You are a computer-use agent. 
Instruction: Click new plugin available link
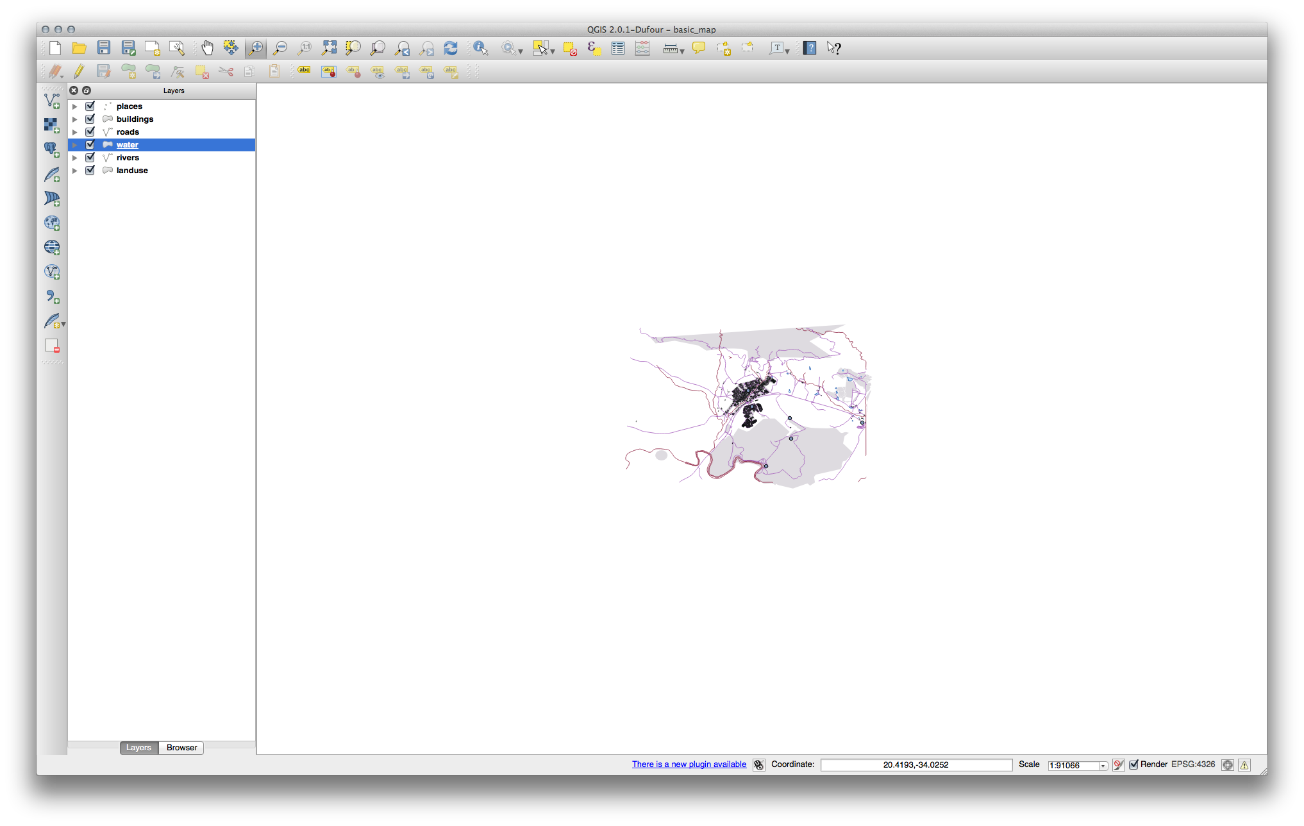click(x=689, y=764)
